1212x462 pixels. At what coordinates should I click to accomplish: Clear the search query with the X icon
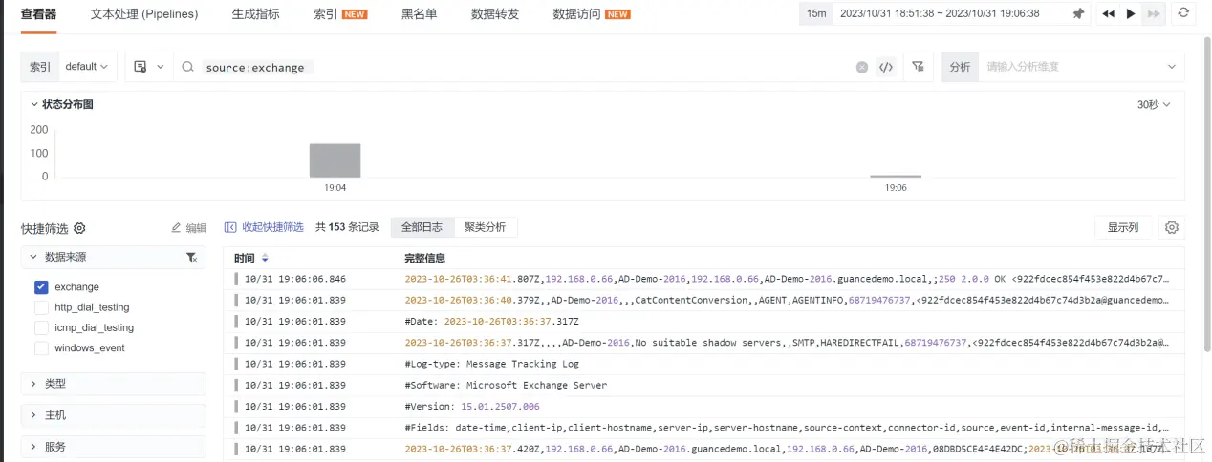(x=861, y=67)
